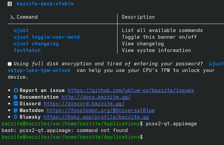This screenshot has height=145, width=224.
Task: Click the terminal prompt icon beside Command header
Action: (12, 17)
